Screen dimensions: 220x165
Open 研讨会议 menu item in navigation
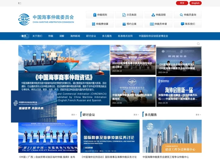coord(91,36)
